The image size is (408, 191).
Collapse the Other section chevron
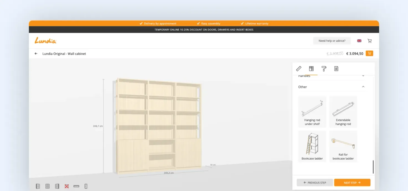[363, 87]
